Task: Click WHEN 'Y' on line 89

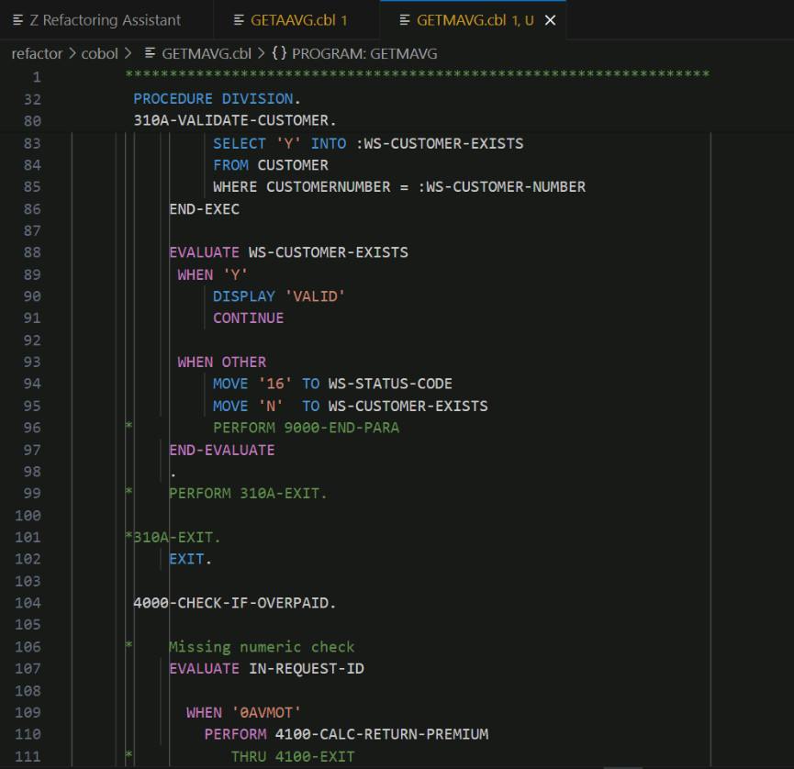Action: pyautogui.click(x=213, y=275)
